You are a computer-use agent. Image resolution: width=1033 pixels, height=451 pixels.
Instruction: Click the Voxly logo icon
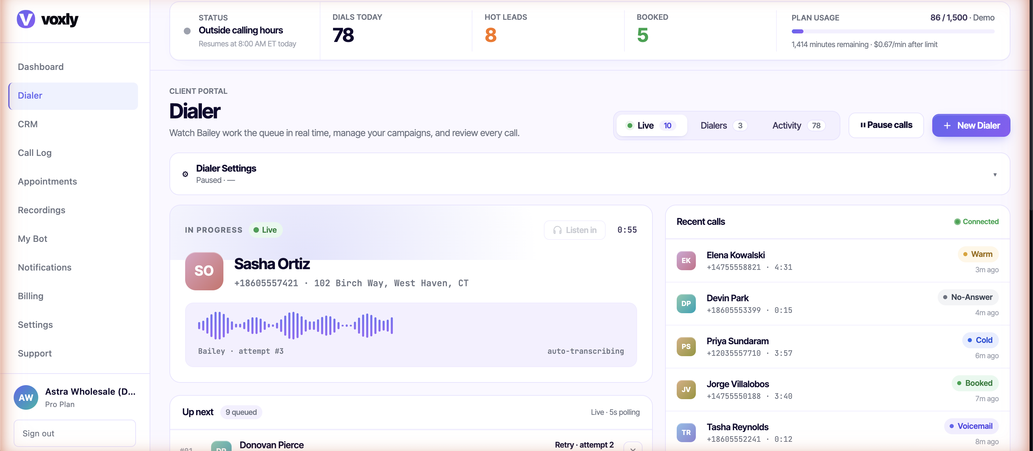pyautogui.click(x=26, y=19)
